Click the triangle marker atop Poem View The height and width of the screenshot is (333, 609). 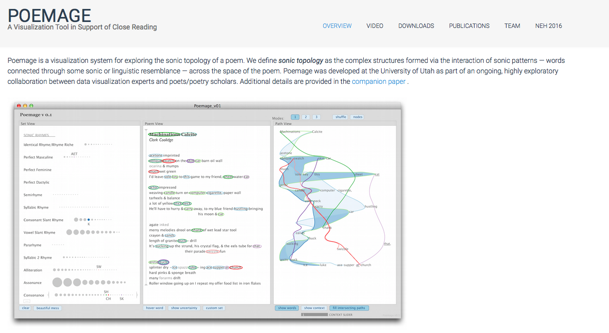click(146, 129)
